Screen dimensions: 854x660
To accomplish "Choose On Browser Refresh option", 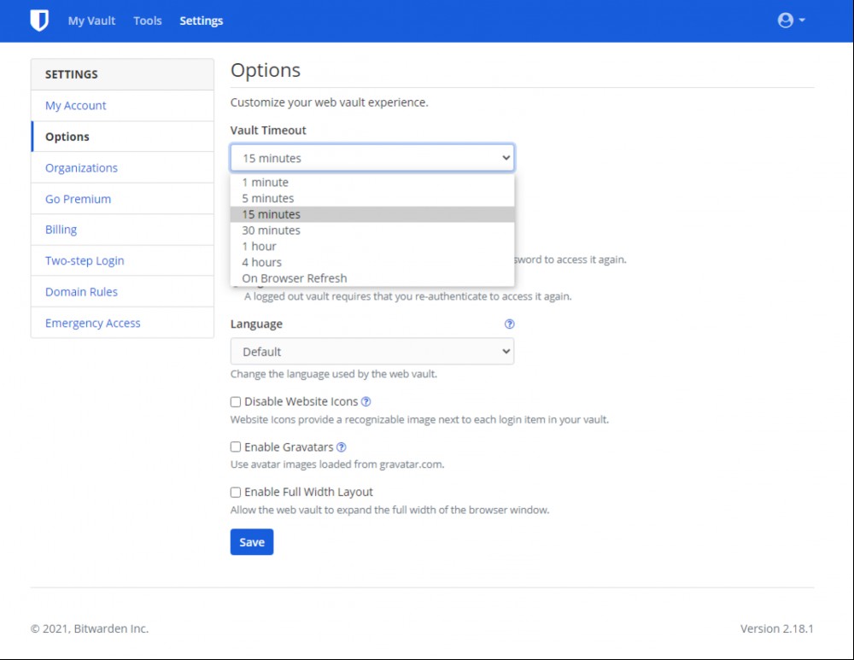I will click(372, 277).
